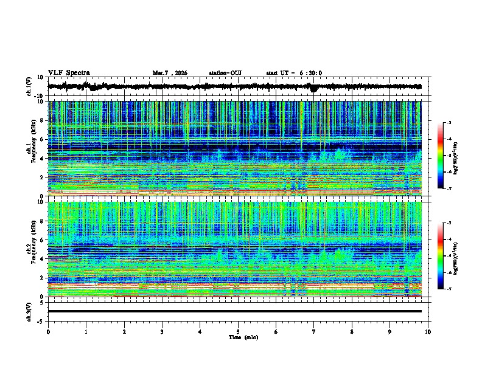Click time axis tick label "10"

pyautogui.click(x=428, y=332)
